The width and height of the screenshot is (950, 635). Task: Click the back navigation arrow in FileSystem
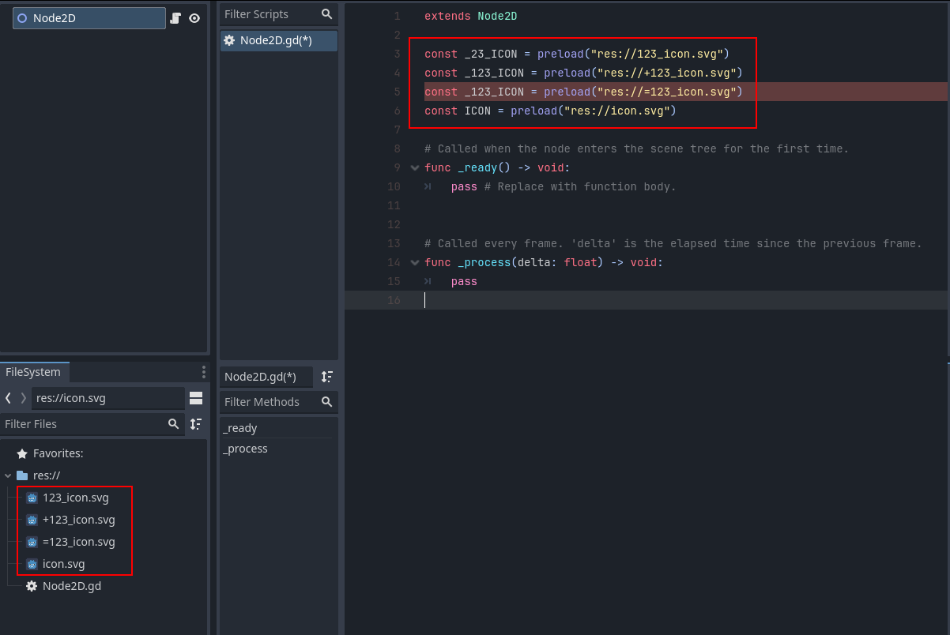(9, 398)
